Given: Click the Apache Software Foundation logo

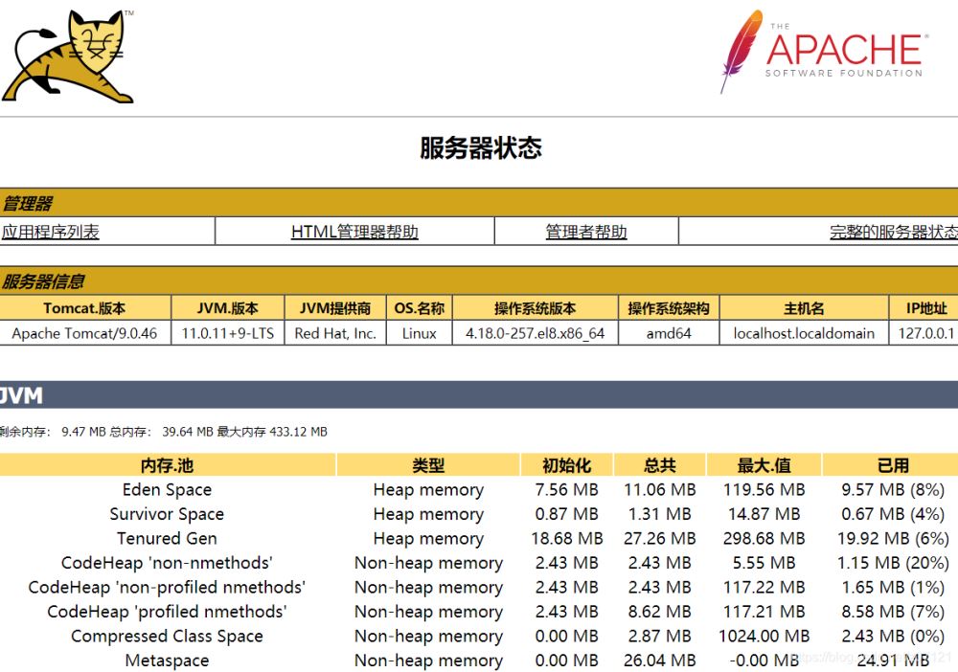Looking at the screenshot, I should pos(825,52).
